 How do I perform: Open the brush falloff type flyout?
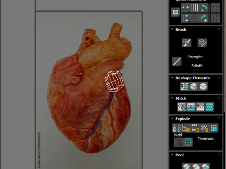click(x=177, y=61)
